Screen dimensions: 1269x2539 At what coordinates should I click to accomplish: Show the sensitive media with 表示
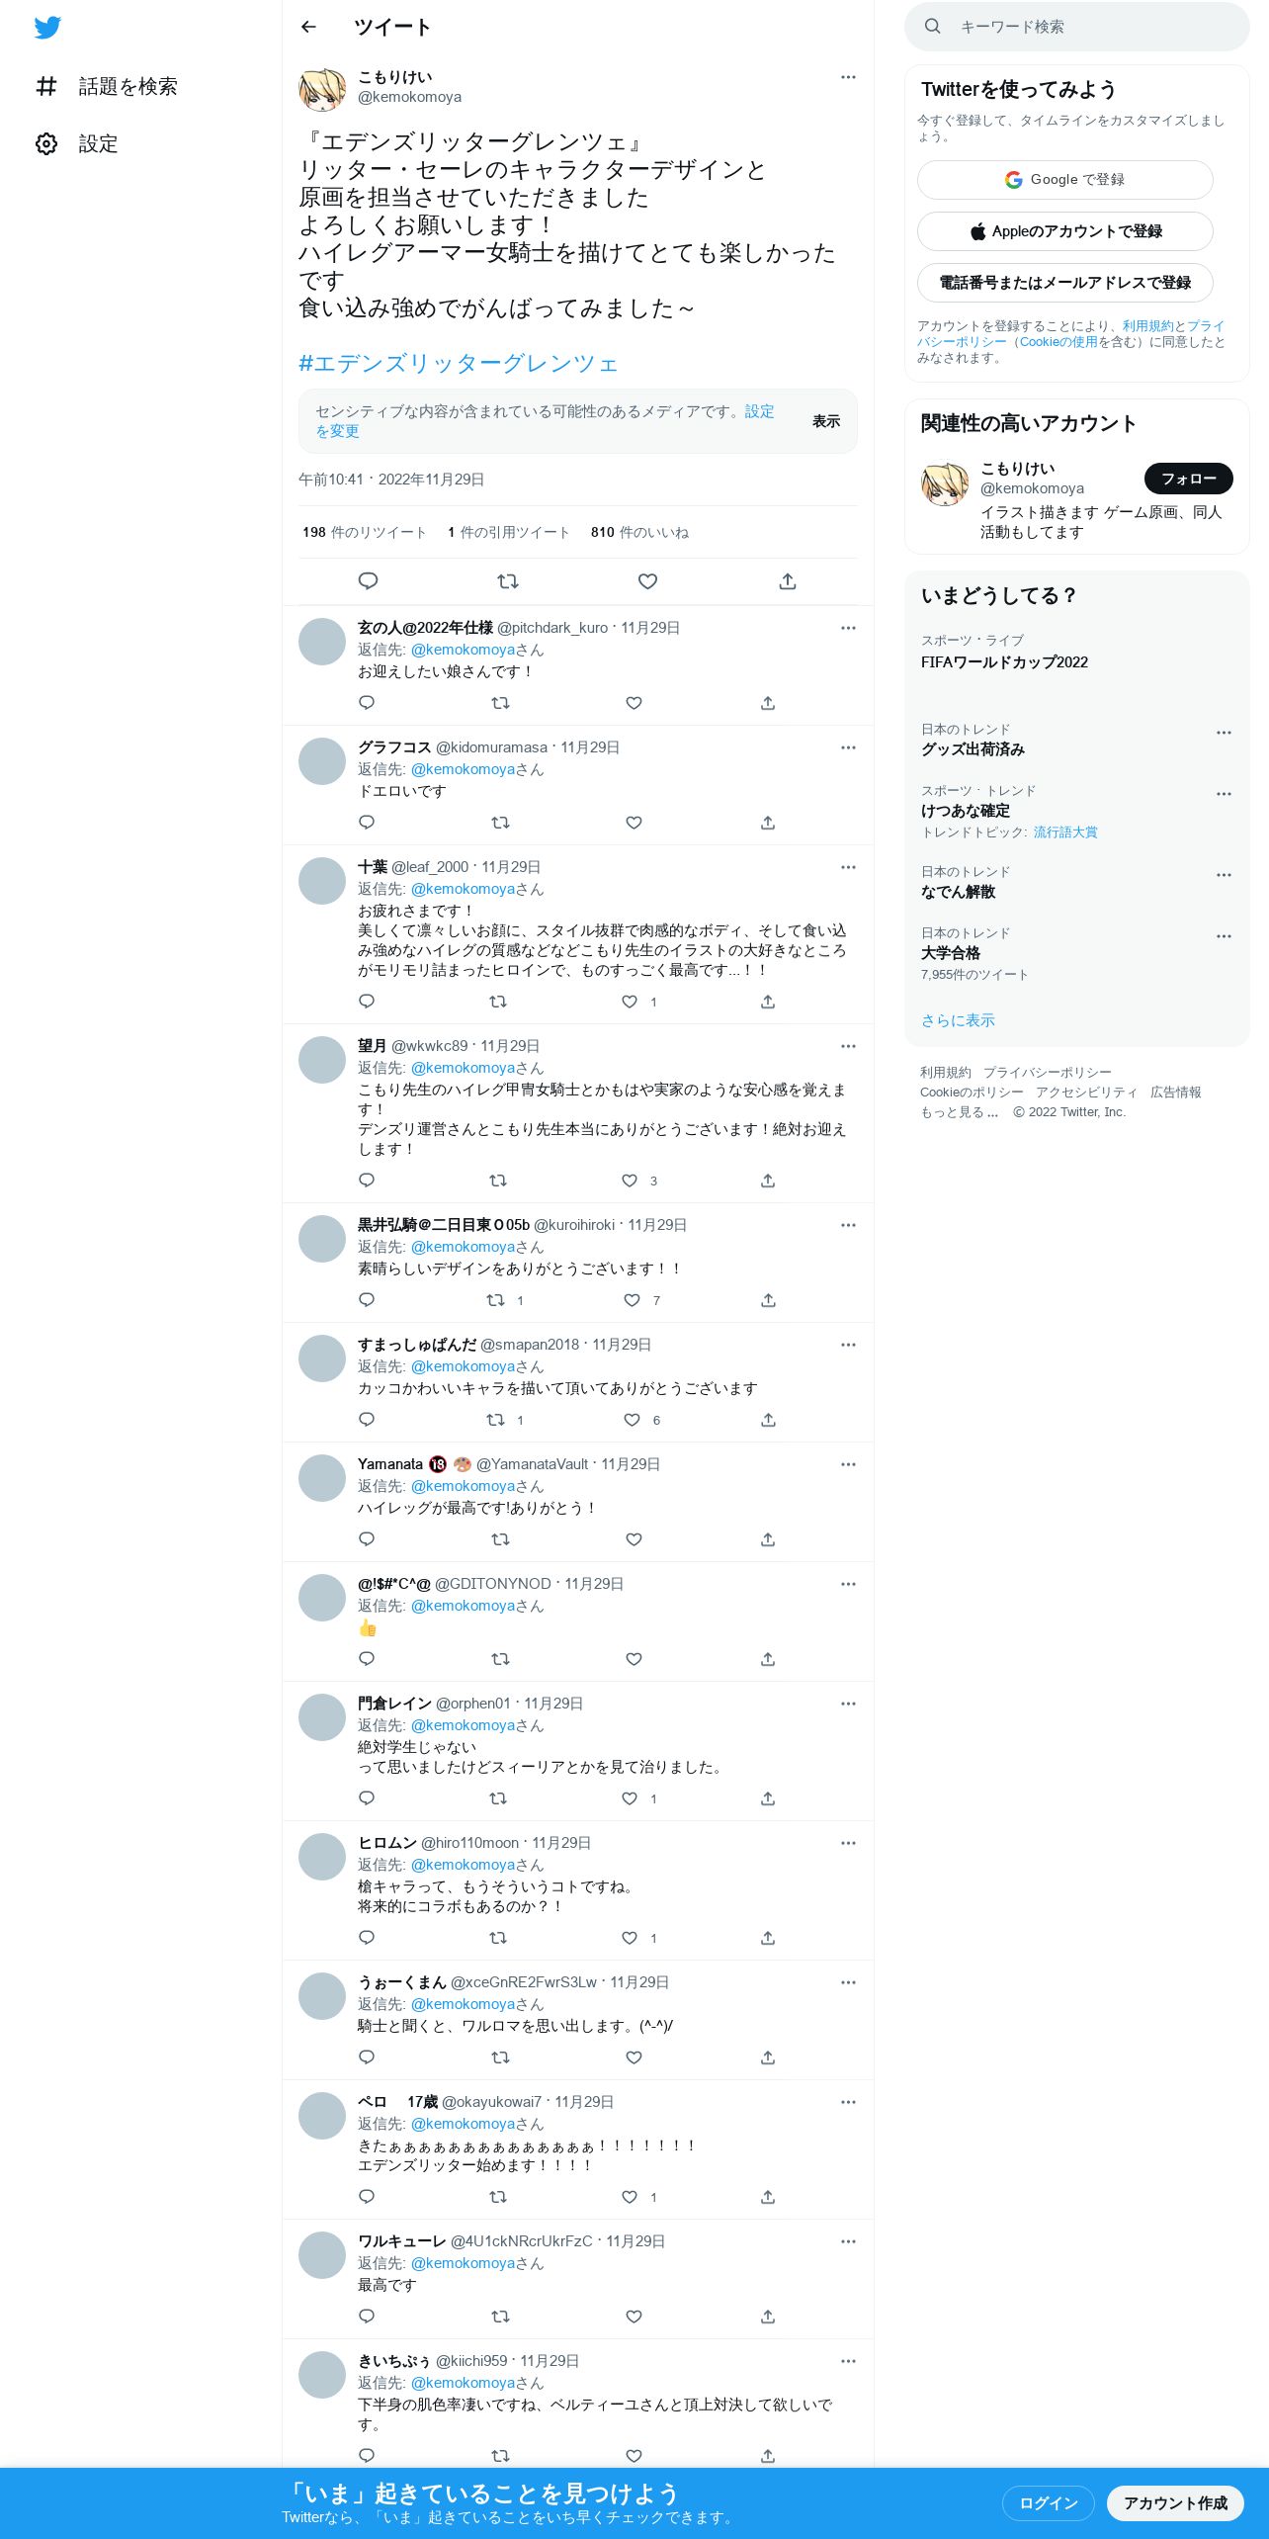point(826,421)
